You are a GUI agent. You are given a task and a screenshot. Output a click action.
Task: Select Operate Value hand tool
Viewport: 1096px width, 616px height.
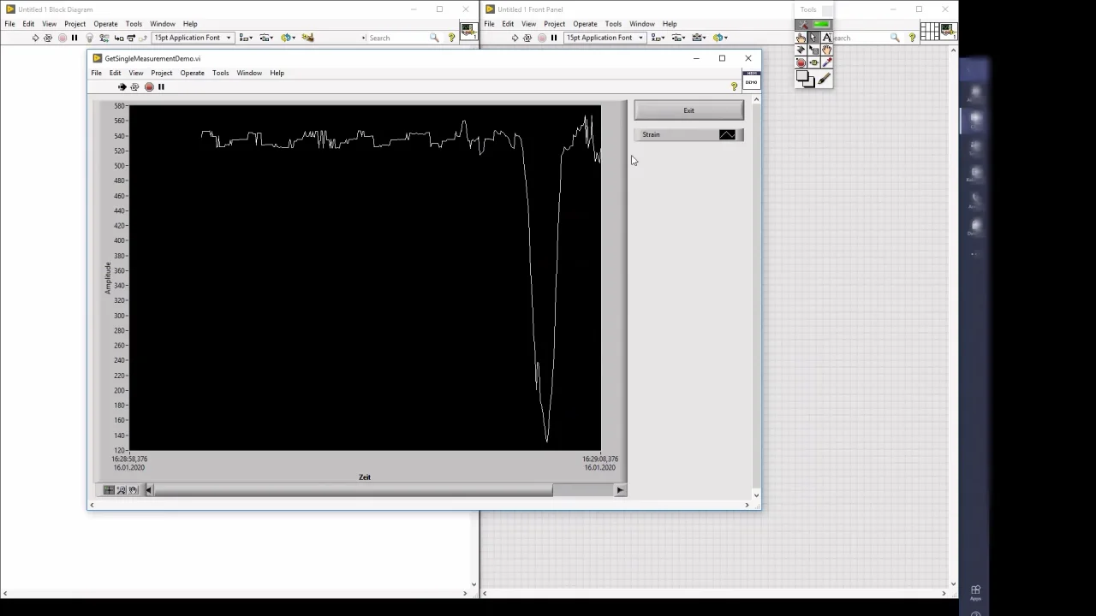(x=801, y=38)
